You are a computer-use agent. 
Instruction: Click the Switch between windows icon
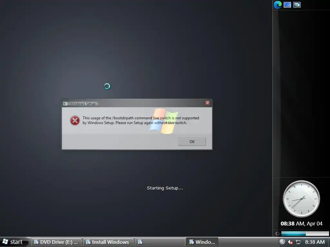297,5
